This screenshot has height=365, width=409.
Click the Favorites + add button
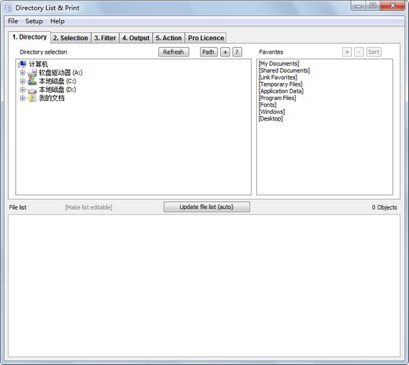click(347, 52)
